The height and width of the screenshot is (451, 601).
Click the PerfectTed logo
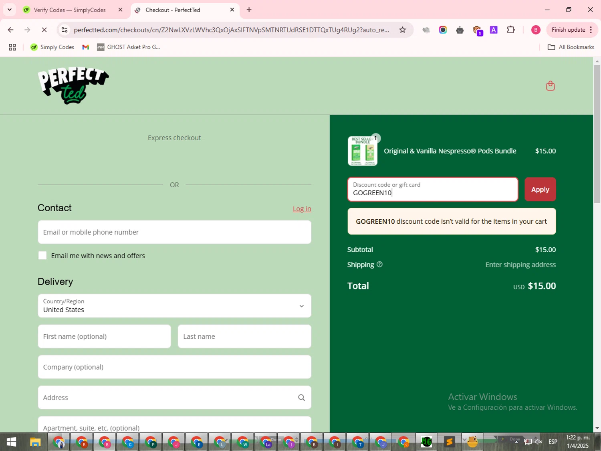pos(73,86)
